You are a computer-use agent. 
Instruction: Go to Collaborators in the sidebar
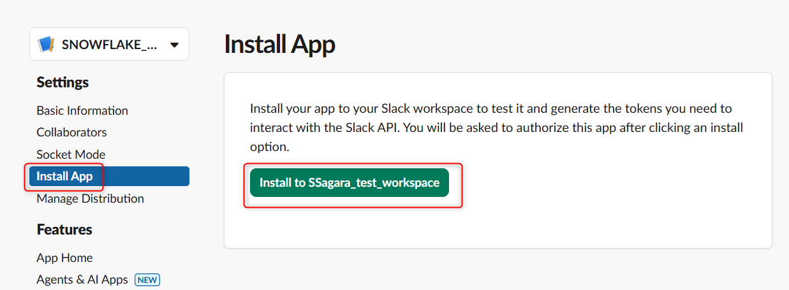tap(71, 132)
